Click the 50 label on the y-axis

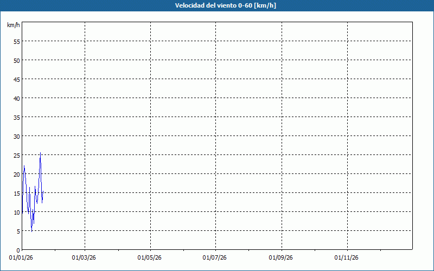point(16,60)
